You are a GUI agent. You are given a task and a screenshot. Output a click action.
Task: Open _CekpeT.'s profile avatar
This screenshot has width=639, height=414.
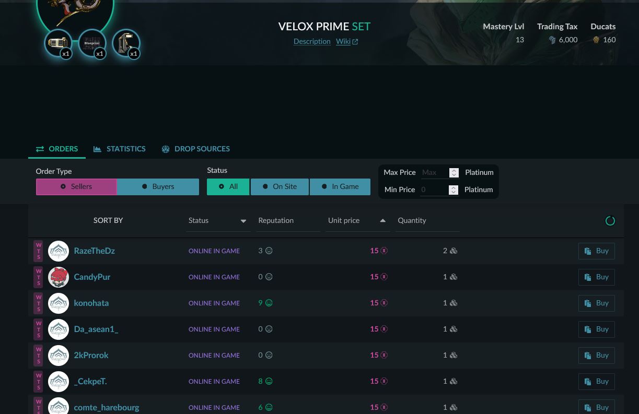point(59,382)
